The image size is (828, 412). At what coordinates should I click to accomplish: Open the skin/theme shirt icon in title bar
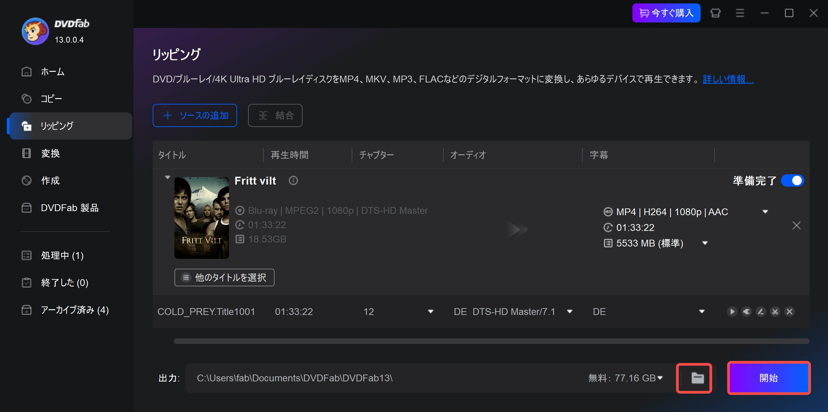[716, 13]
